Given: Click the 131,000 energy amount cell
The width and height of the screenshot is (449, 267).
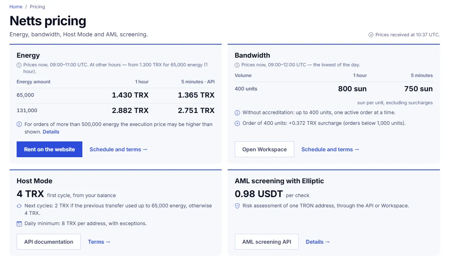Looking at the screenshot, I should [x=27, y=111].
